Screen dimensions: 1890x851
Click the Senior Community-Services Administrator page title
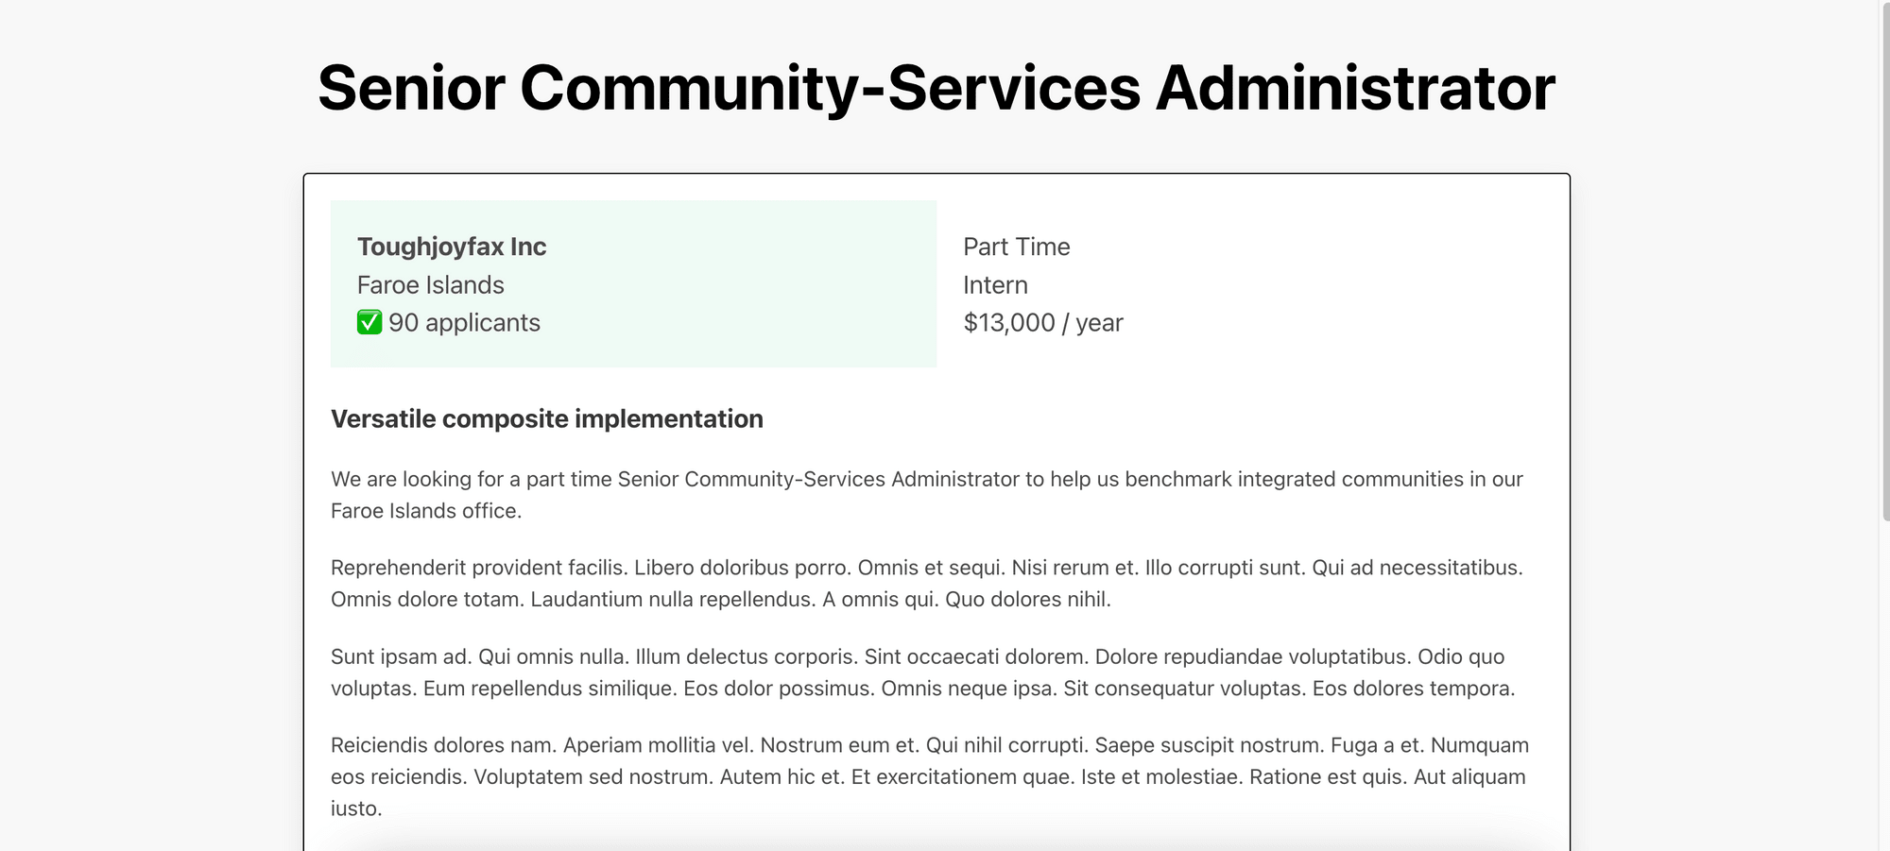tap(936, 88)
